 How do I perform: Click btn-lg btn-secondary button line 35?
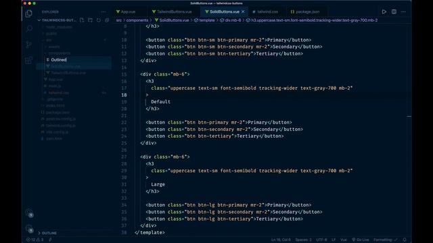234,212
